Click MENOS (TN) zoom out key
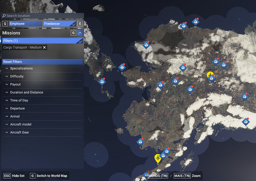 158,176
